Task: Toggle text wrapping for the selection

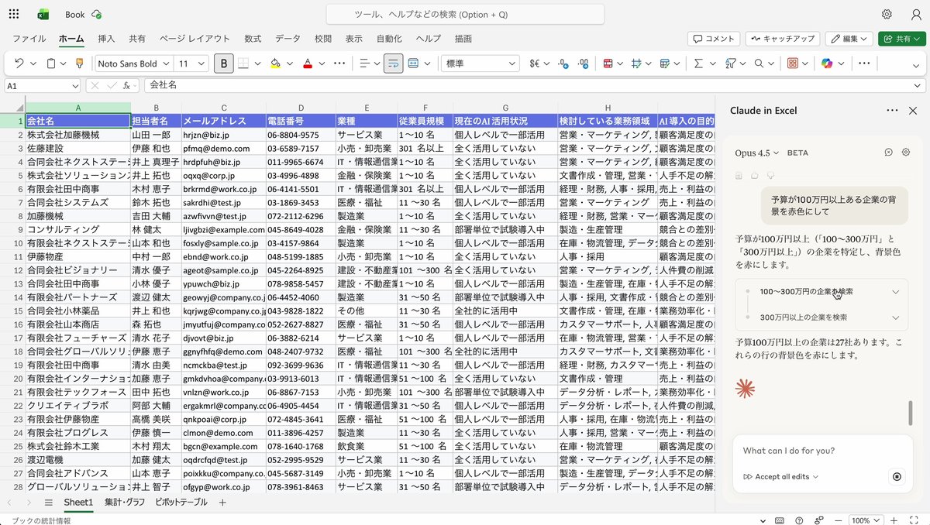Action: point(393,63)
